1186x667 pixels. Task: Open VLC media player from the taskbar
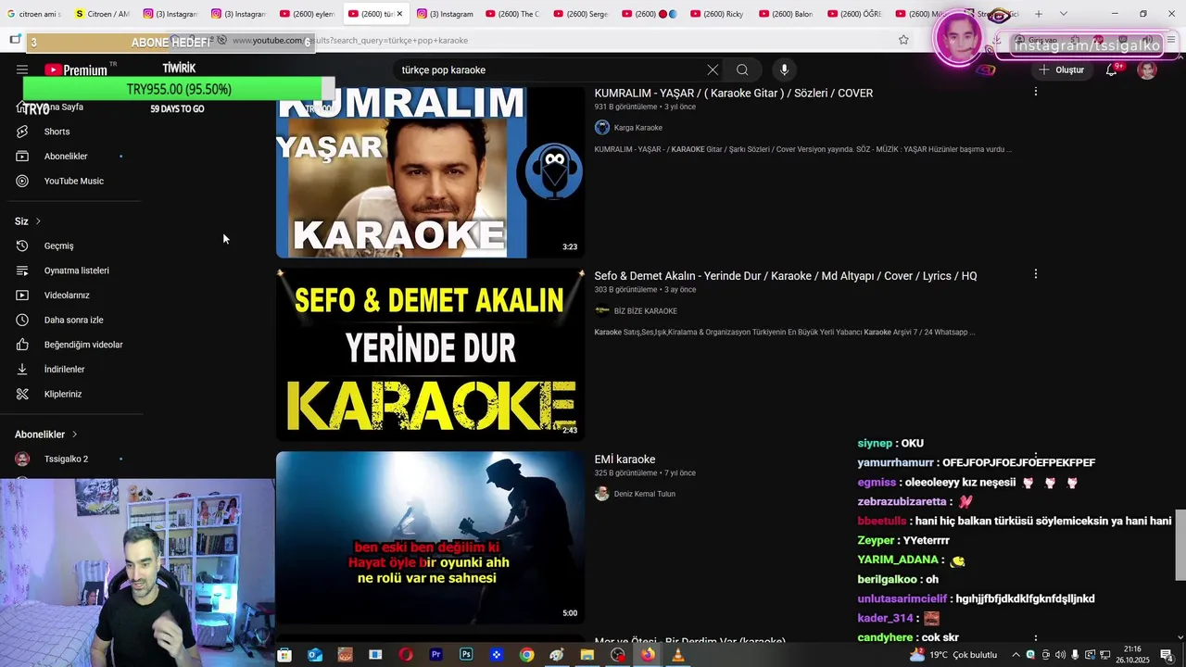pyautogui.click(x=678, y=655)
